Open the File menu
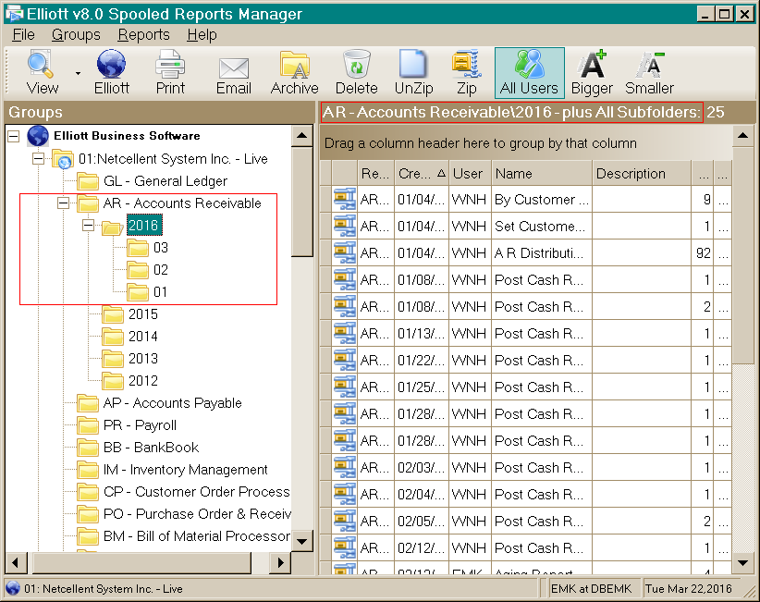This screenshot has width=760, height=602. (23, 35)
